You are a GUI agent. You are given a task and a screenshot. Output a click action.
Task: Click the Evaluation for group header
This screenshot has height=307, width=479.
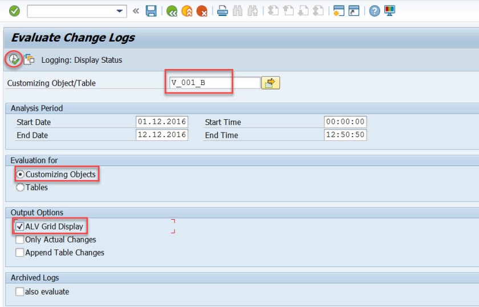point(34,160)
